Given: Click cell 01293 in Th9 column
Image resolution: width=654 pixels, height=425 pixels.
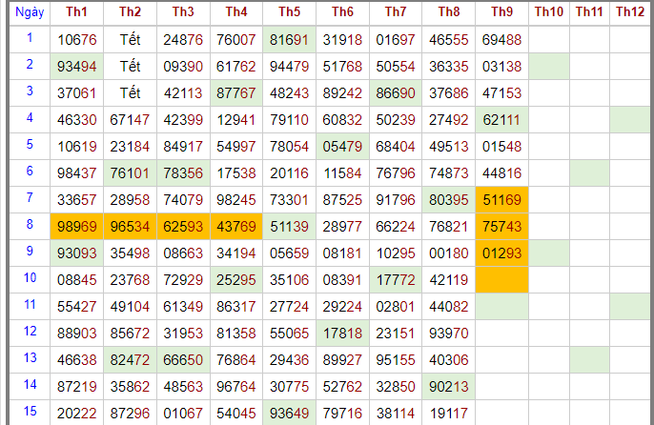Looking at the screenshot, I should pos(501,253).
